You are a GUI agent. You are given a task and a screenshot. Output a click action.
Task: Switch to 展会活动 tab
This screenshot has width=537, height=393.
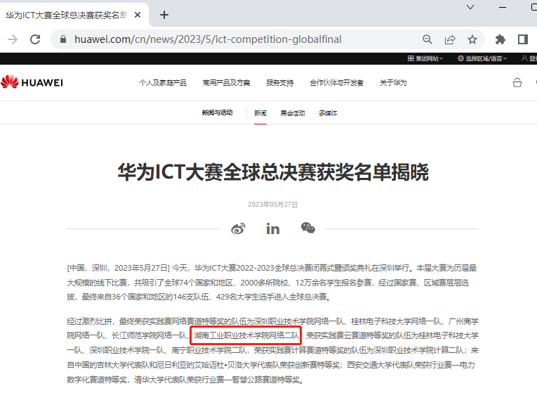[x=293, y=112]
